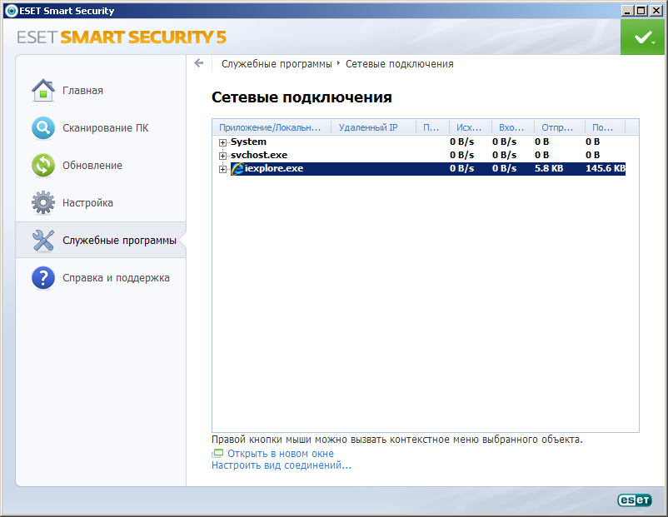Close the ESET Smart Security window

656,11
